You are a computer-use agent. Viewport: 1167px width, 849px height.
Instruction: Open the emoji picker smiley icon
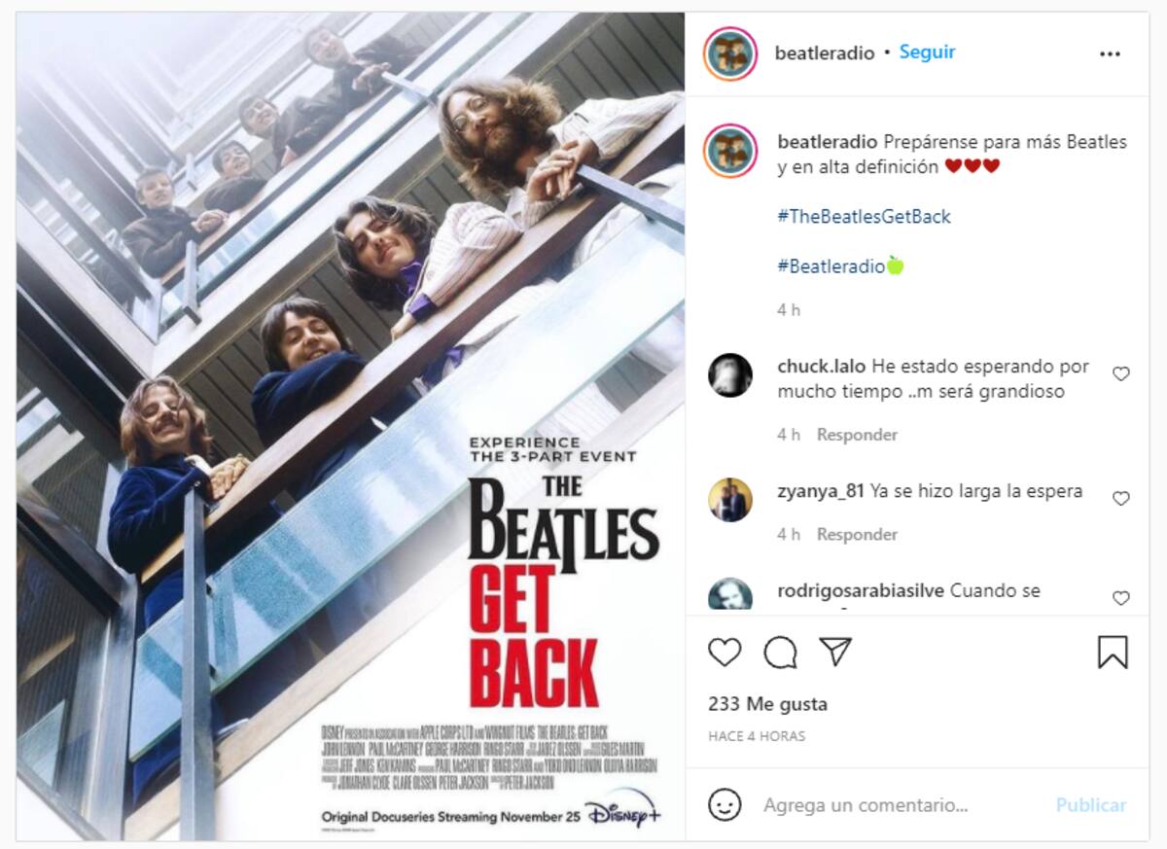point(725,804)
